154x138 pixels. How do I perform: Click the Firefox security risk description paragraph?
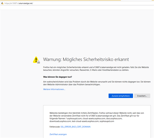point(96,69)
